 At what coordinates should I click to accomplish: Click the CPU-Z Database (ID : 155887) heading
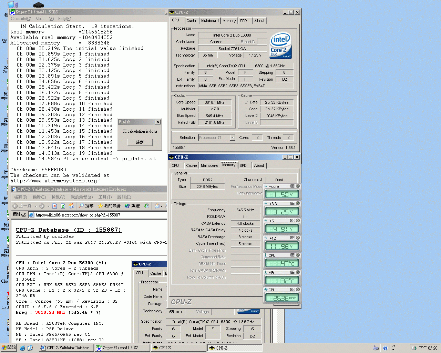click(x=68, y=230)
